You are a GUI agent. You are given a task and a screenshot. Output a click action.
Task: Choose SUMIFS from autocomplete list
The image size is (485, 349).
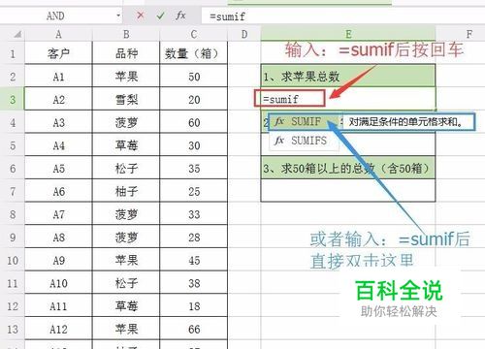click(304, 141)
